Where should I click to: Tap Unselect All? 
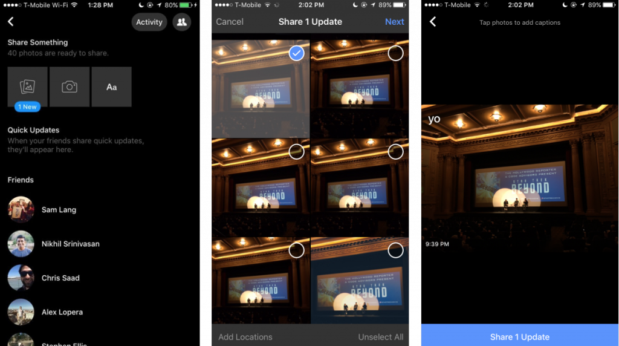(x=381, y=337)
